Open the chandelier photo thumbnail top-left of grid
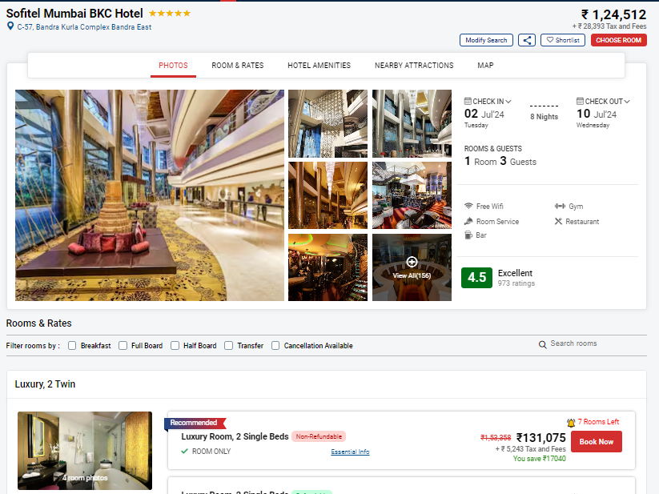This screenshot has width=659, height=494. (x=327, y=123)
